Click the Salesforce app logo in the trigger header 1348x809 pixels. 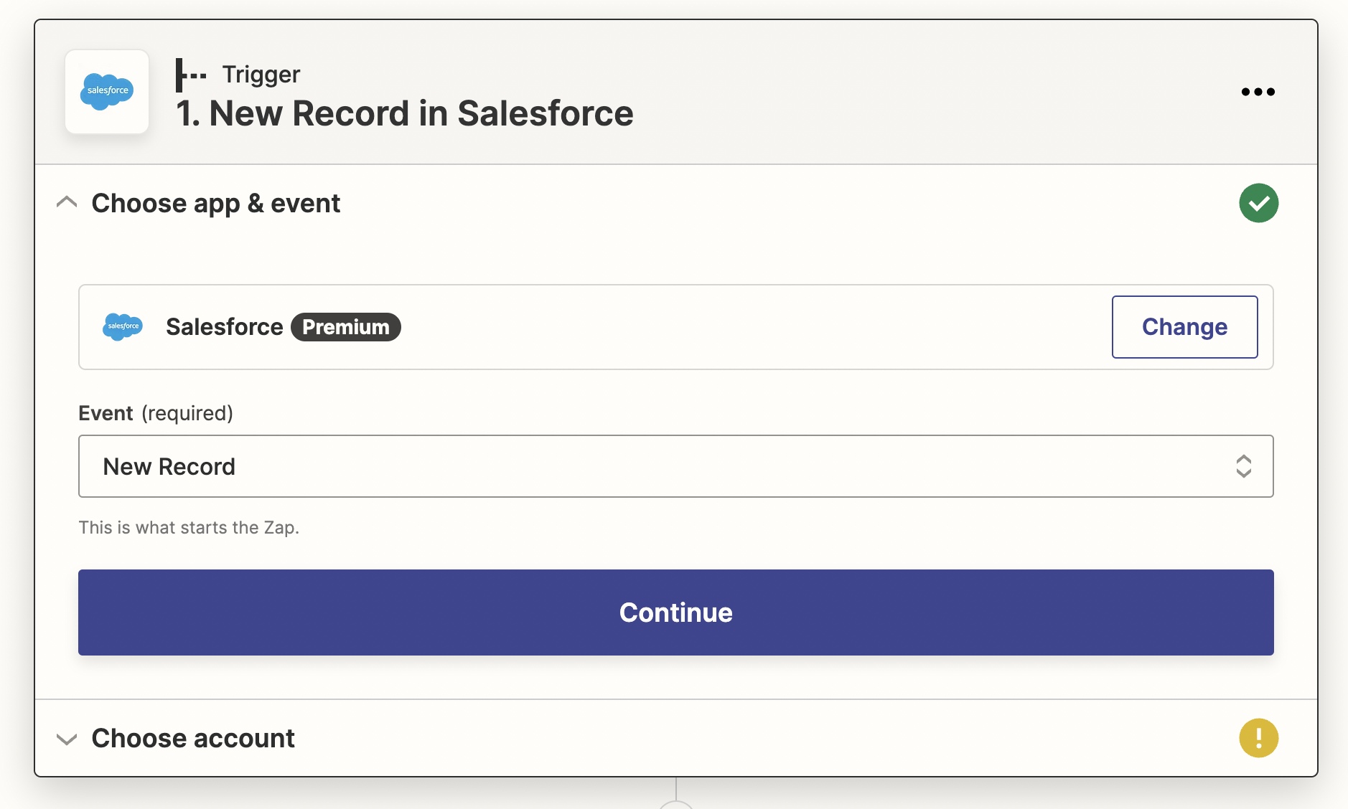point(106,91)
